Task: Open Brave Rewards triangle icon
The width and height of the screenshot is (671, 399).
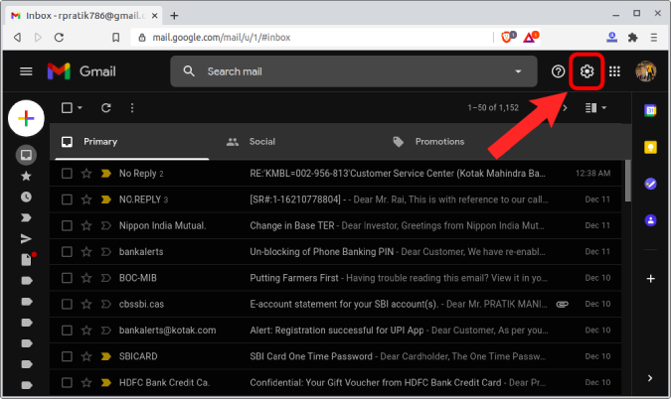Action: click(x=530, y=37)
